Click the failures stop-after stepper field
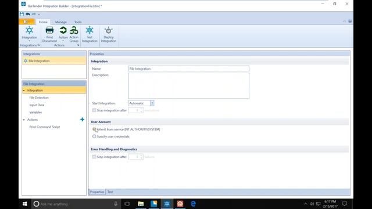Image resolution: width=372 pixels, height=209 pixels. click(135, 157)
